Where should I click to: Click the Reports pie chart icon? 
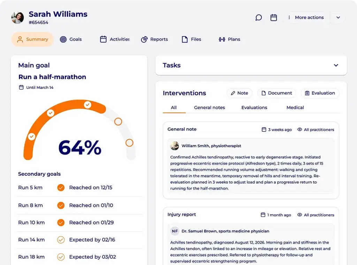144,39
